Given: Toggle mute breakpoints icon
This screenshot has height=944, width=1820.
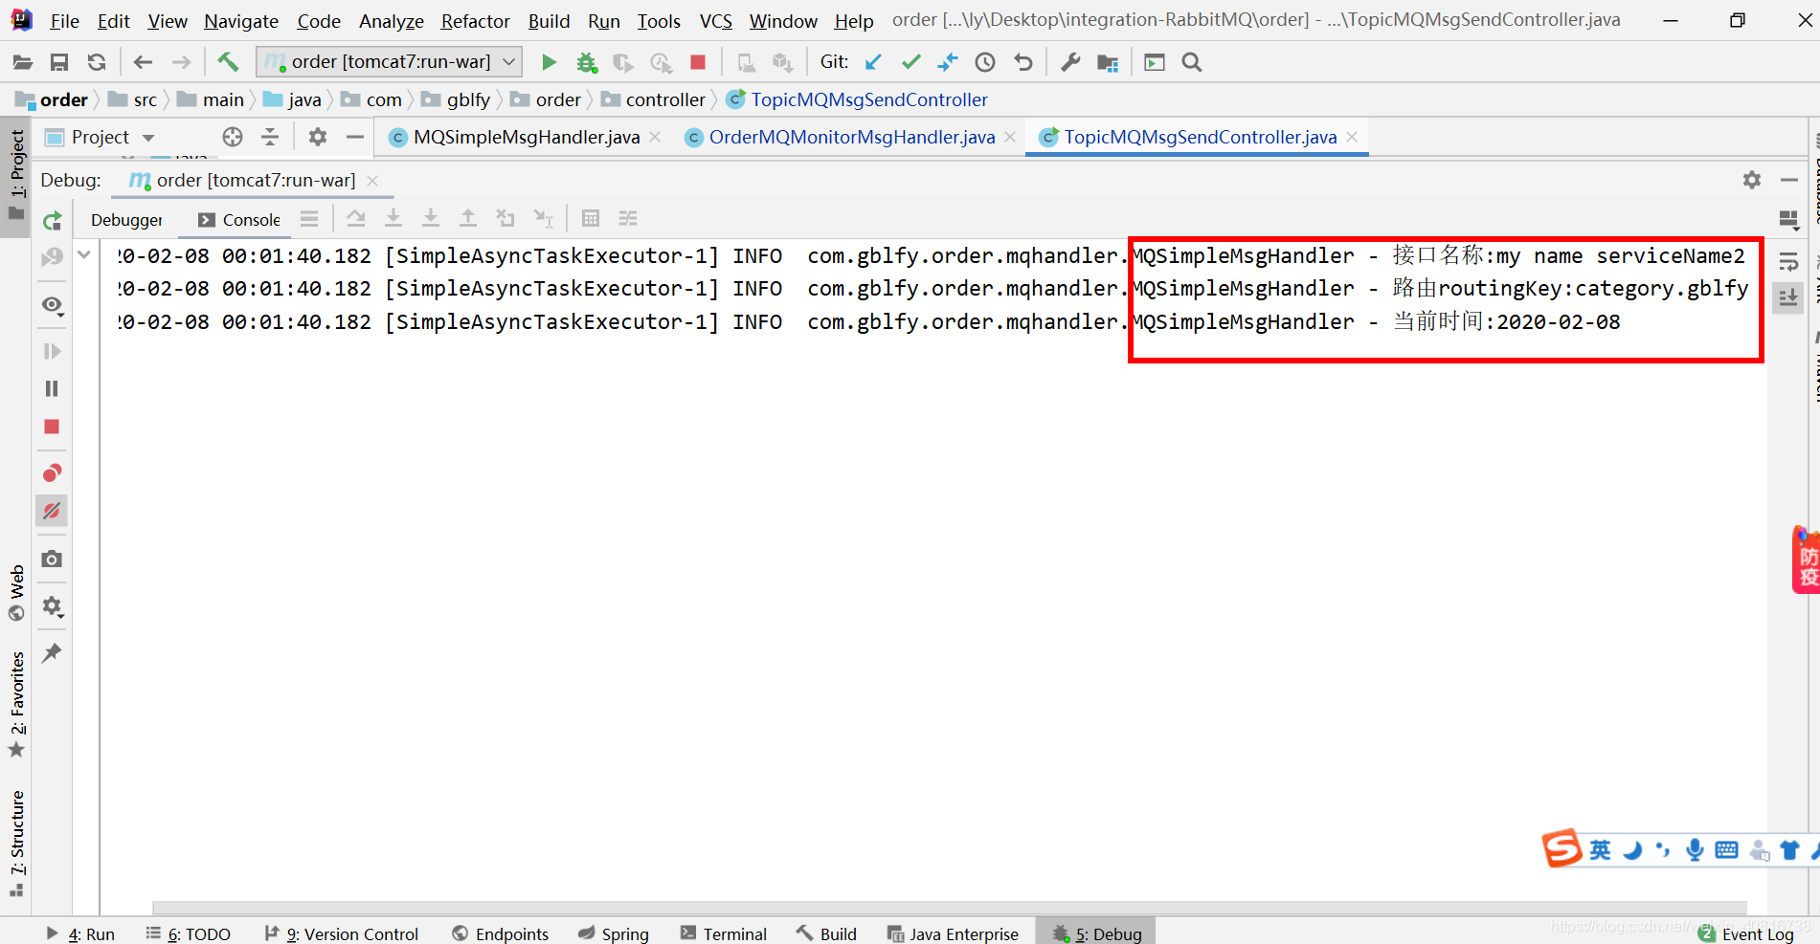Looking at the screenshot, I should coord(52,511).
